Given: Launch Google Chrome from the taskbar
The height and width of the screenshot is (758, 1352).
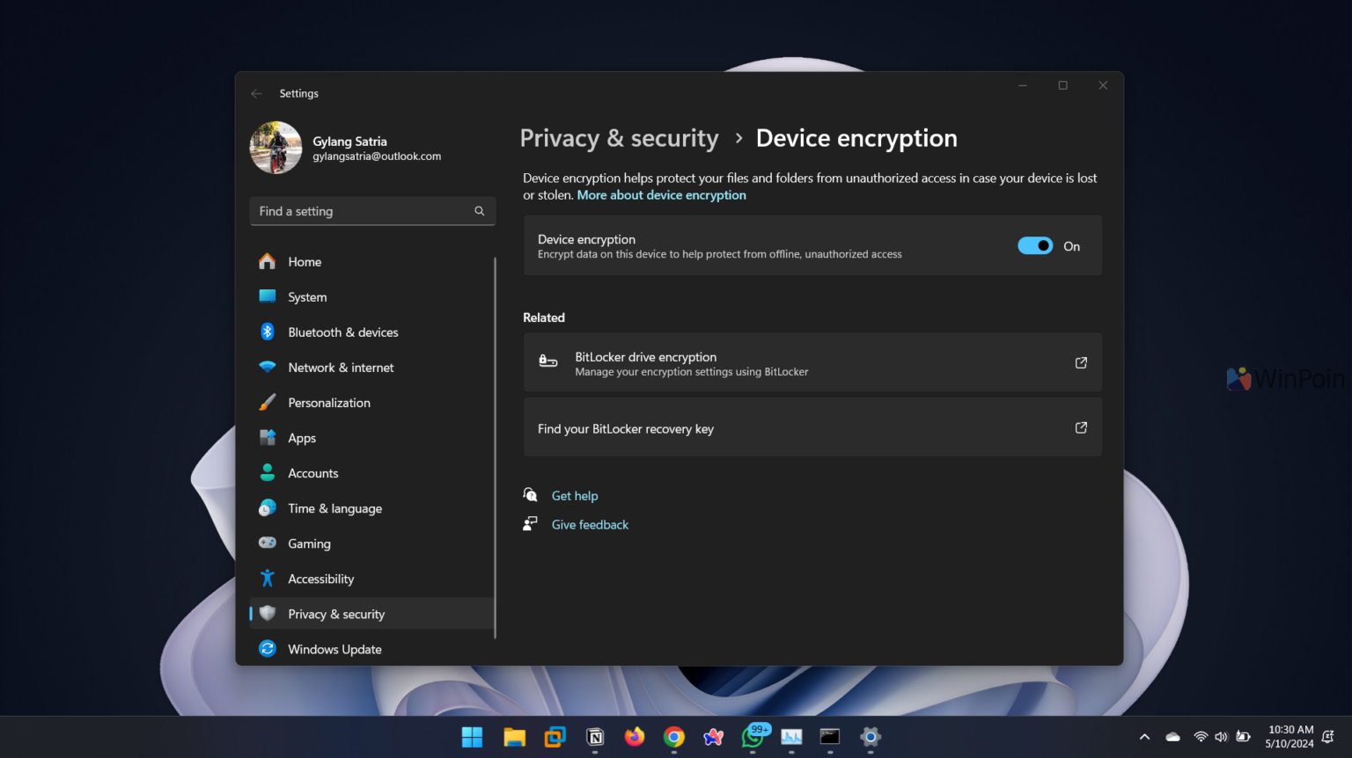Looking at the screenshot, I should (673, 737).
